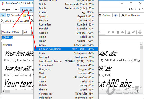Select Traditional-Chinese language
Screen dimensions: 144x99
(66, 61)
